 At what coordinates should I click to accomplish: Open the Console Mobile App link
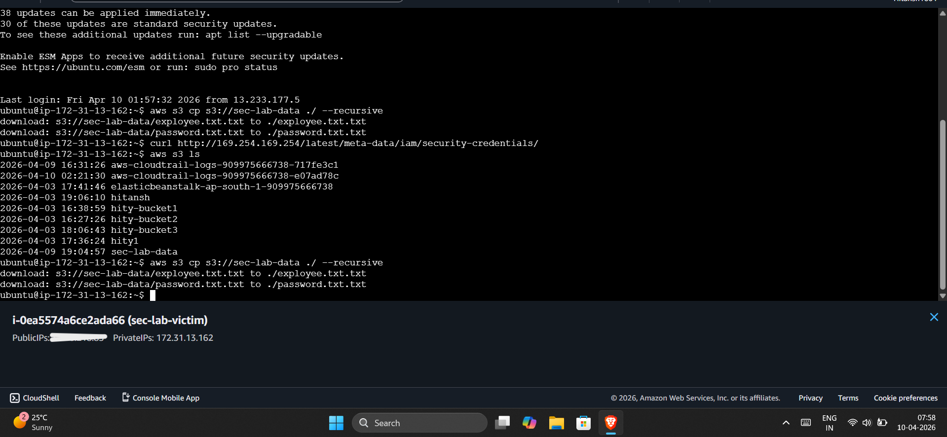click(x=166, y=398)
